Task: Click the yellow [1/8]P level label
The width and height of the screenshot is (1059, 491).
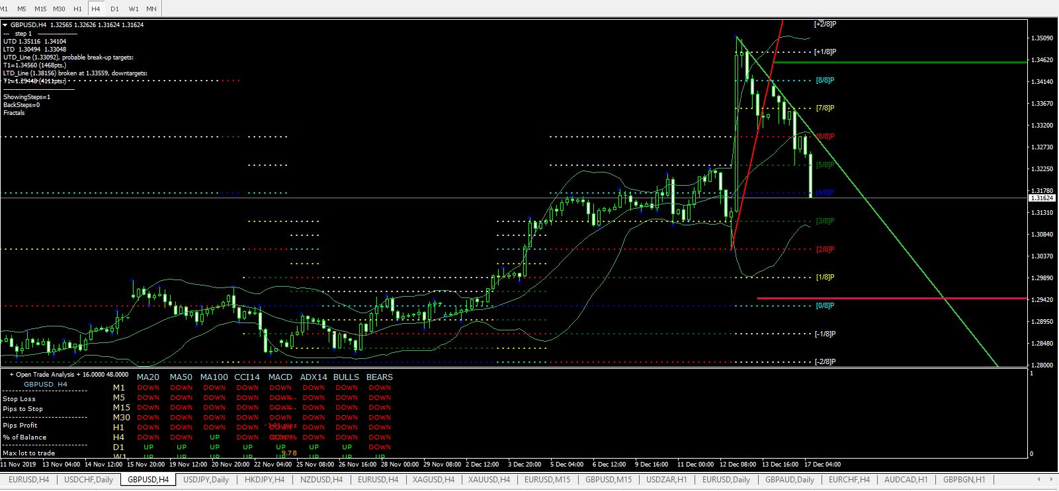Action: point(825,277)
